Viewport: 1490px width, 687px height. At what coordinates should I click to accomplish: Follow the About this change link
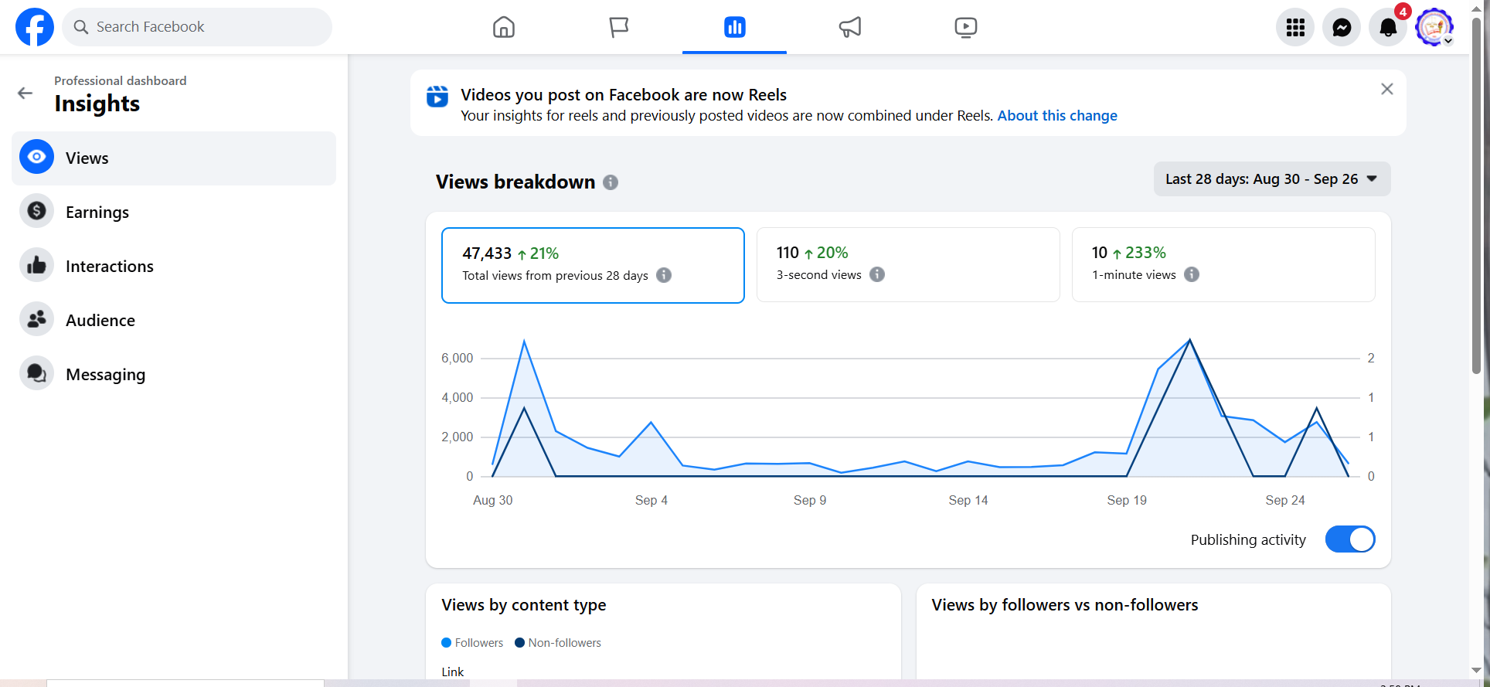pyautogui.click(x=1056, y=116)
